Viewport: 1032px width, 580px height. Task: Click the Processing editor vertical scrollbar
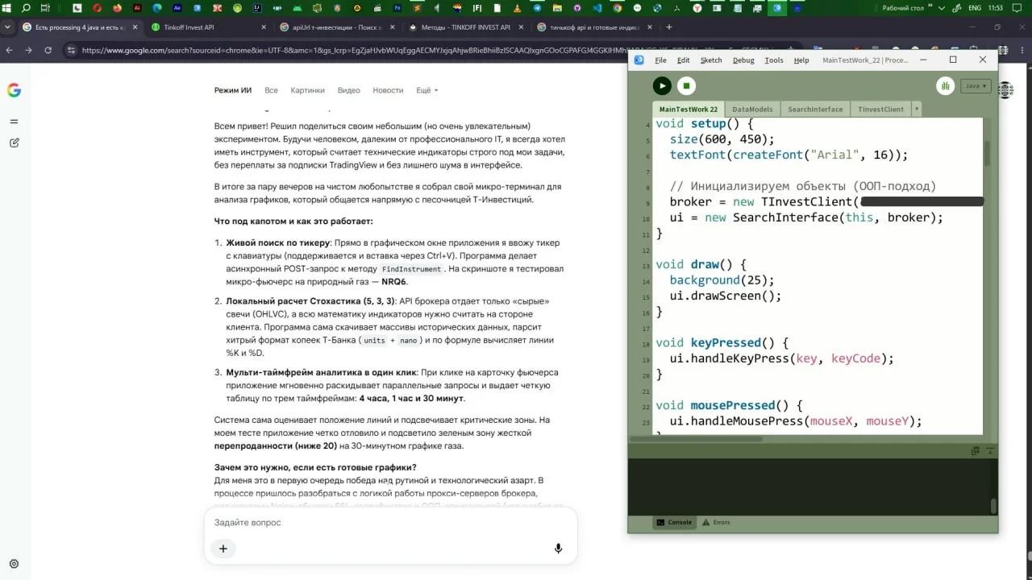[988, 153]
